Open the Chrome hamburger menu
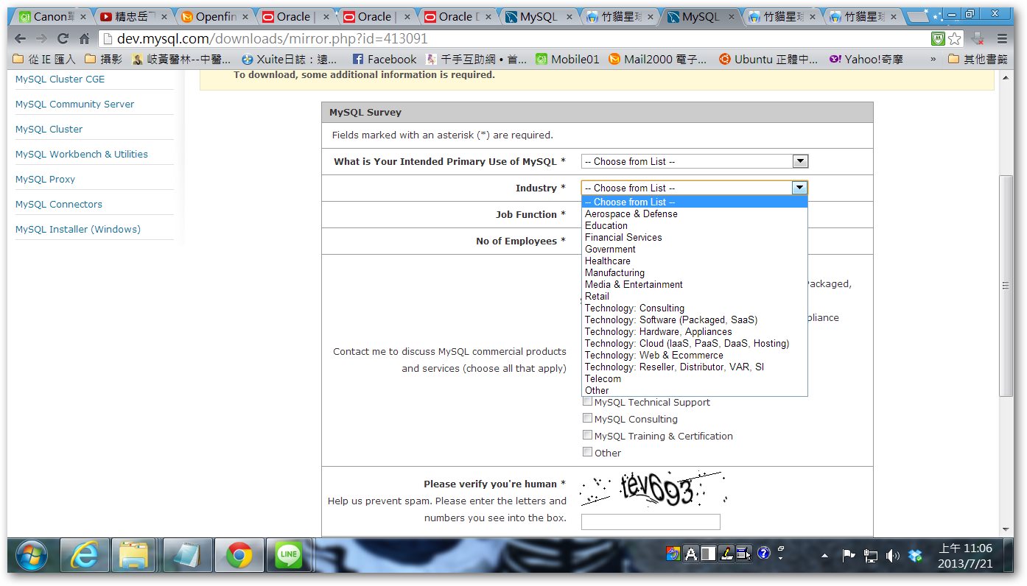The width and height of the screenshot is (1027, 586). 1002,39
